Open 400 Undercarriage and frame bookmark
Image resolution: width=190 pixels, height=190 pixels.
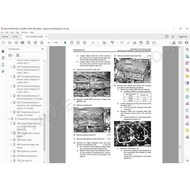[x=28, y=146]
